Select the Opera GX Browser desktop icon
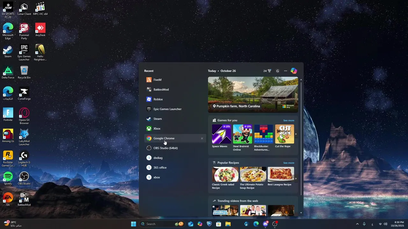Viewport: 408px width, 229px height. click(x=24, y=116)
